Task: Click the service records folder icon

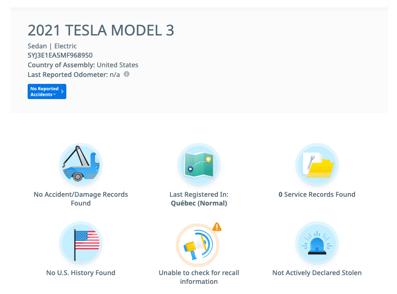Action: pos(317,165)
